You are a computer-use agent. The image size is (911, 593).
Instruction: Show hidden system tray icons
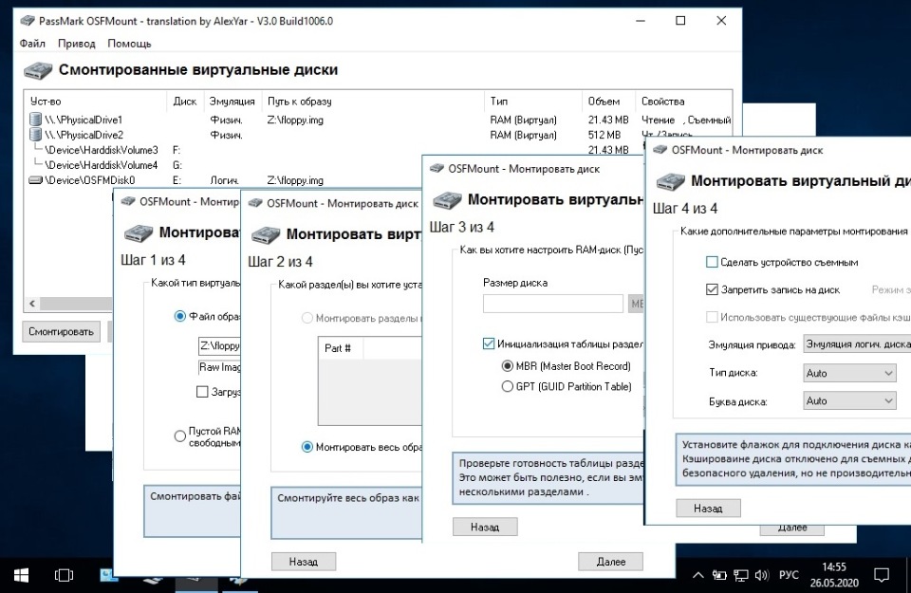[698, 575]
